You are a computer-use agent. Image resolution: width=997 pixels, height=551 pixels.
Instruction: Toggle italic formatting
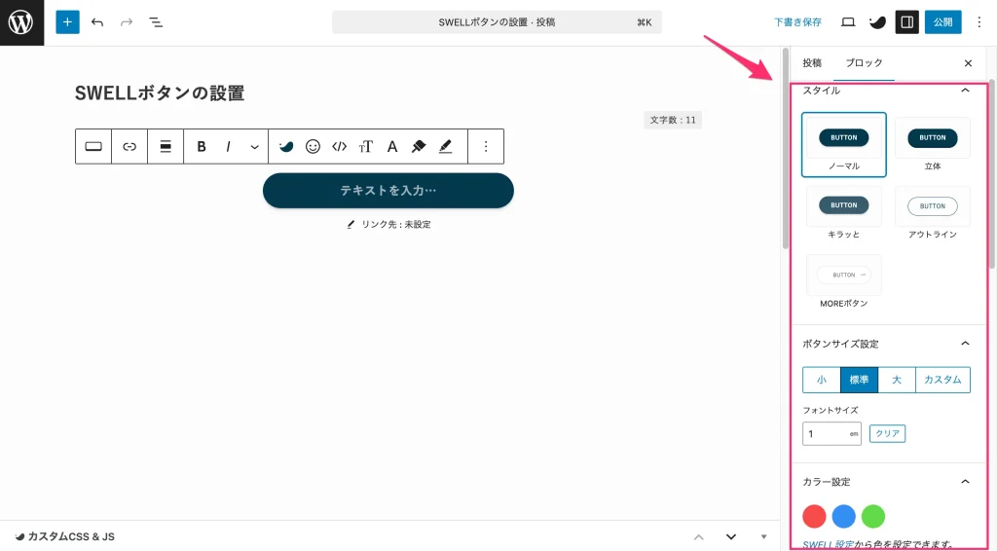228,147
